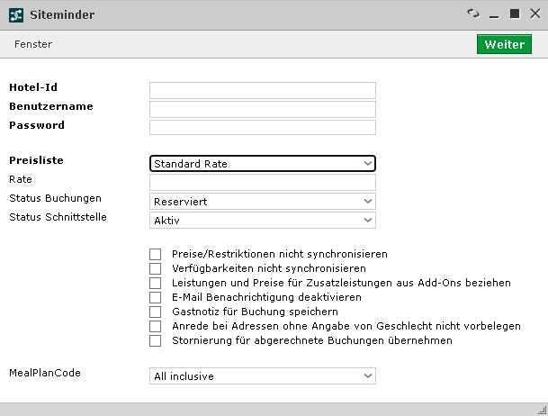Click the Rate label text
This screenshot has height=416, width=548.
(x=21, y=179)
